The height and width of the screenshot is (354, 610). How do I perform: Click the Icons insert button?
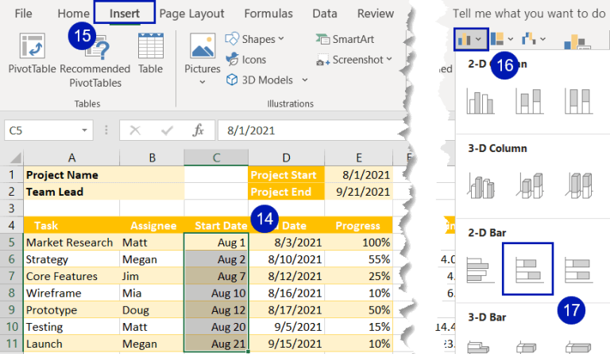point(246,60)
